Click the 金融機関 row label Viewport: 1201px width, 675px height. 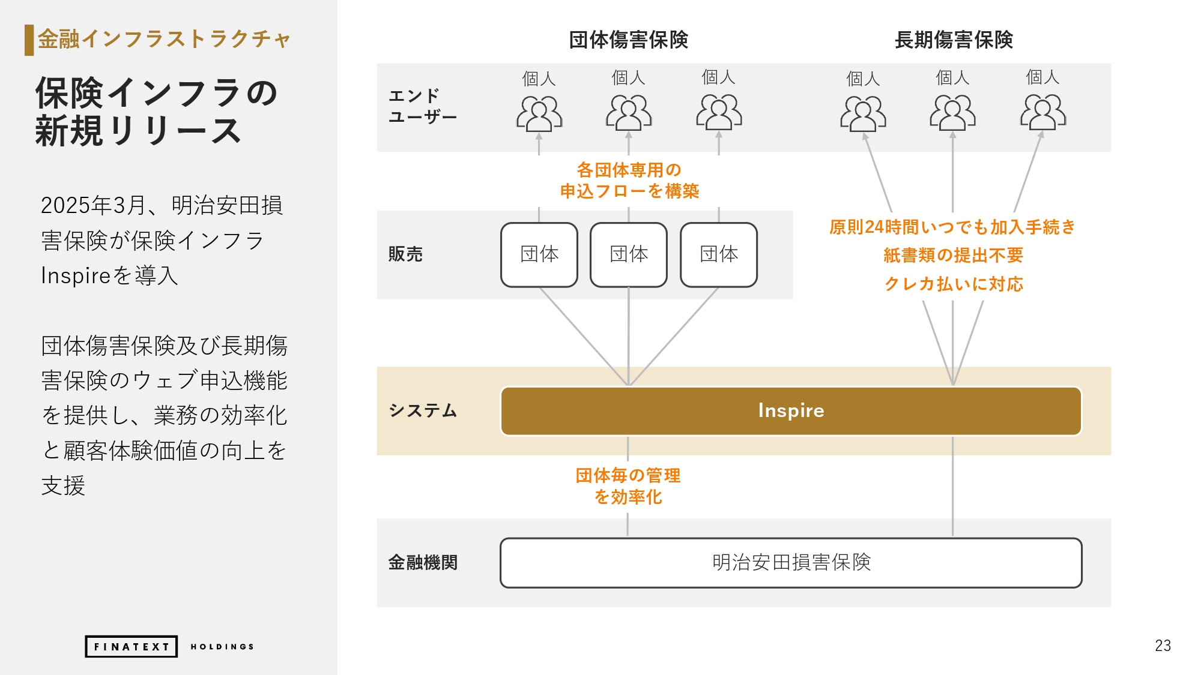click(x=423, y=563)
